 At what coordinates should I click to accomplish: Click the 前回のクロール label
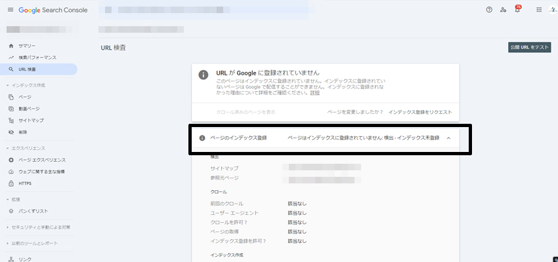coord(227,204)
